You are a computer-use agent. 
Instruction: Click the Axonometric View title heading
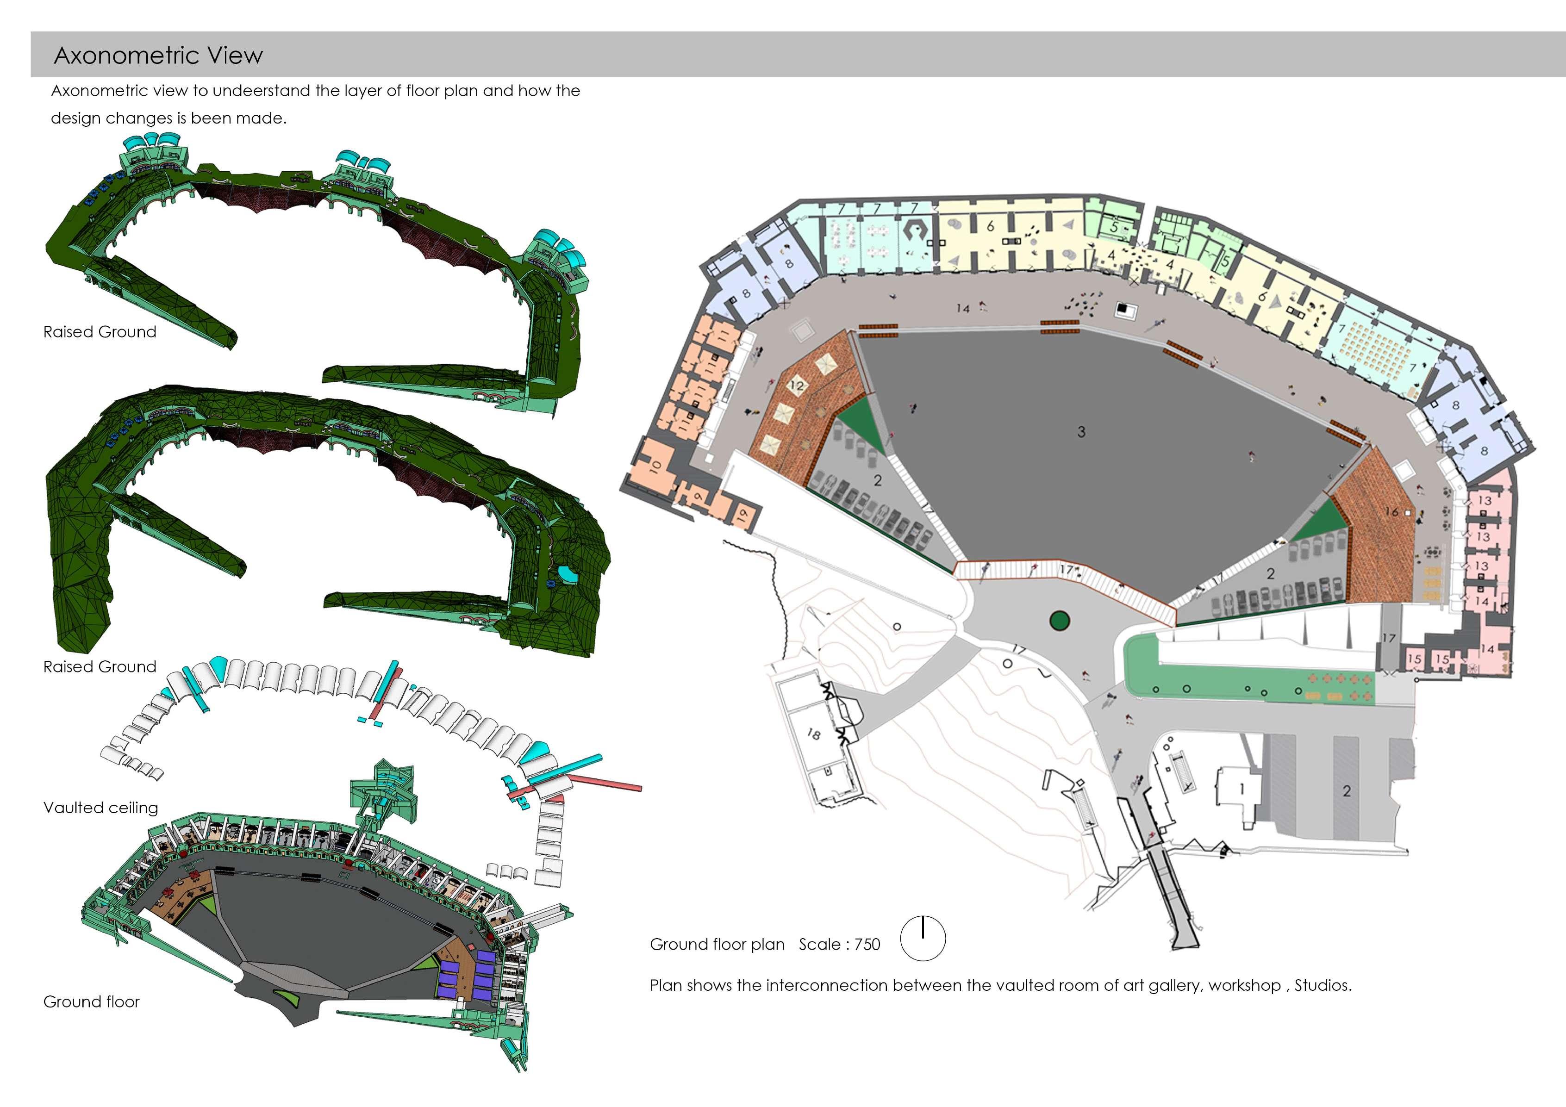click(x=158, y=55)
